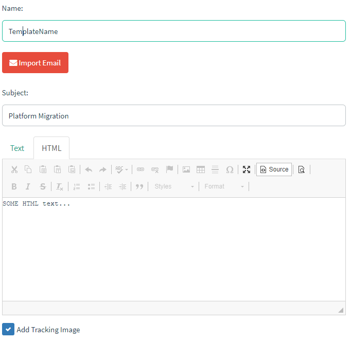Toggle Bold formatting

coord(14,186)
